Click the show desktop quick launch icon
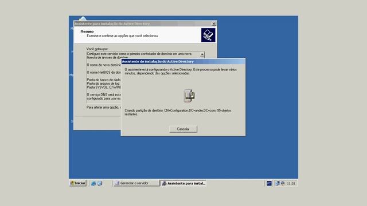The height and width of the screenshot is (206, 367). point(100,183)
